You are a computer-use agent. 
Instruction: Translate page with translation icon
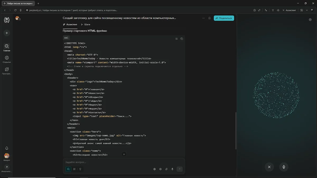(266, 10)
